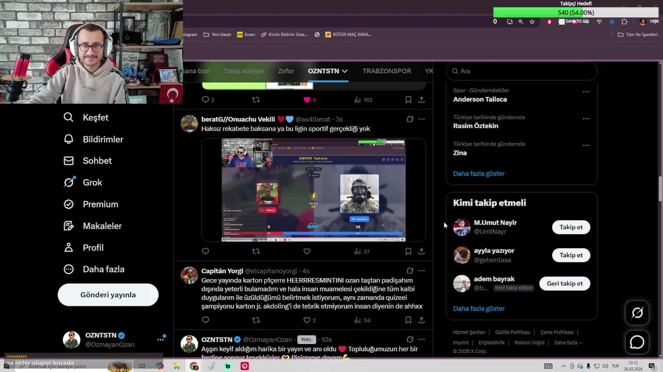Screen dimensions: 663x372
Task: Open Sohbet messages from sidebar
Action: [88, 161]
